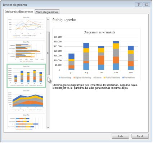
Task: Click the Atcelt button
Action: tap(140, 136)
